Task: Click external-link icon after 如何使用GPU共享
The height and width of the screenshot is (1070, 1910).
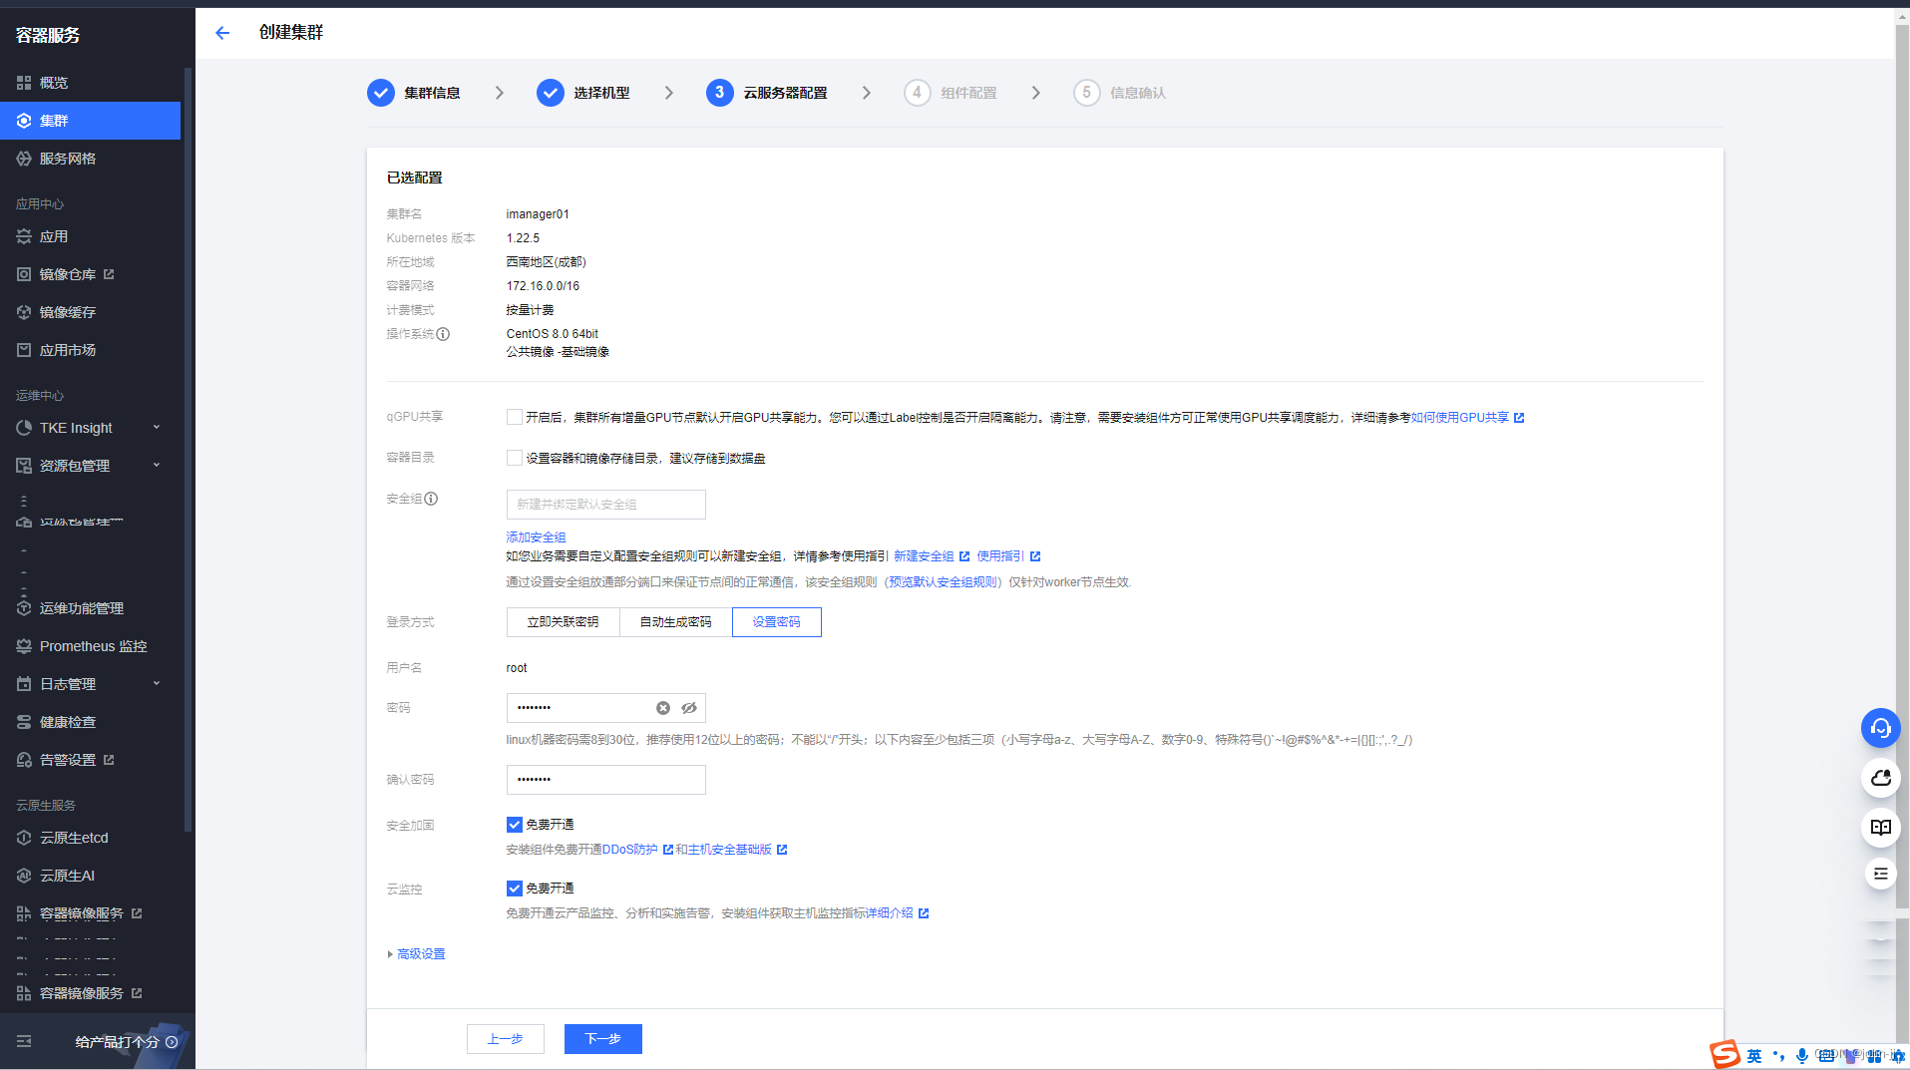Action: coord(1519,418)
